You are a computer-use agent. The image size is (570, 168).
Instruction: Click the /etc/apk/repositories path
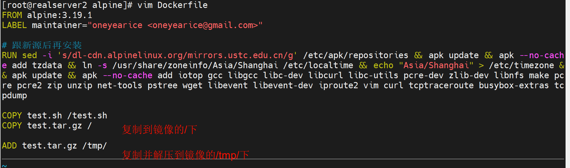point(356,55)
